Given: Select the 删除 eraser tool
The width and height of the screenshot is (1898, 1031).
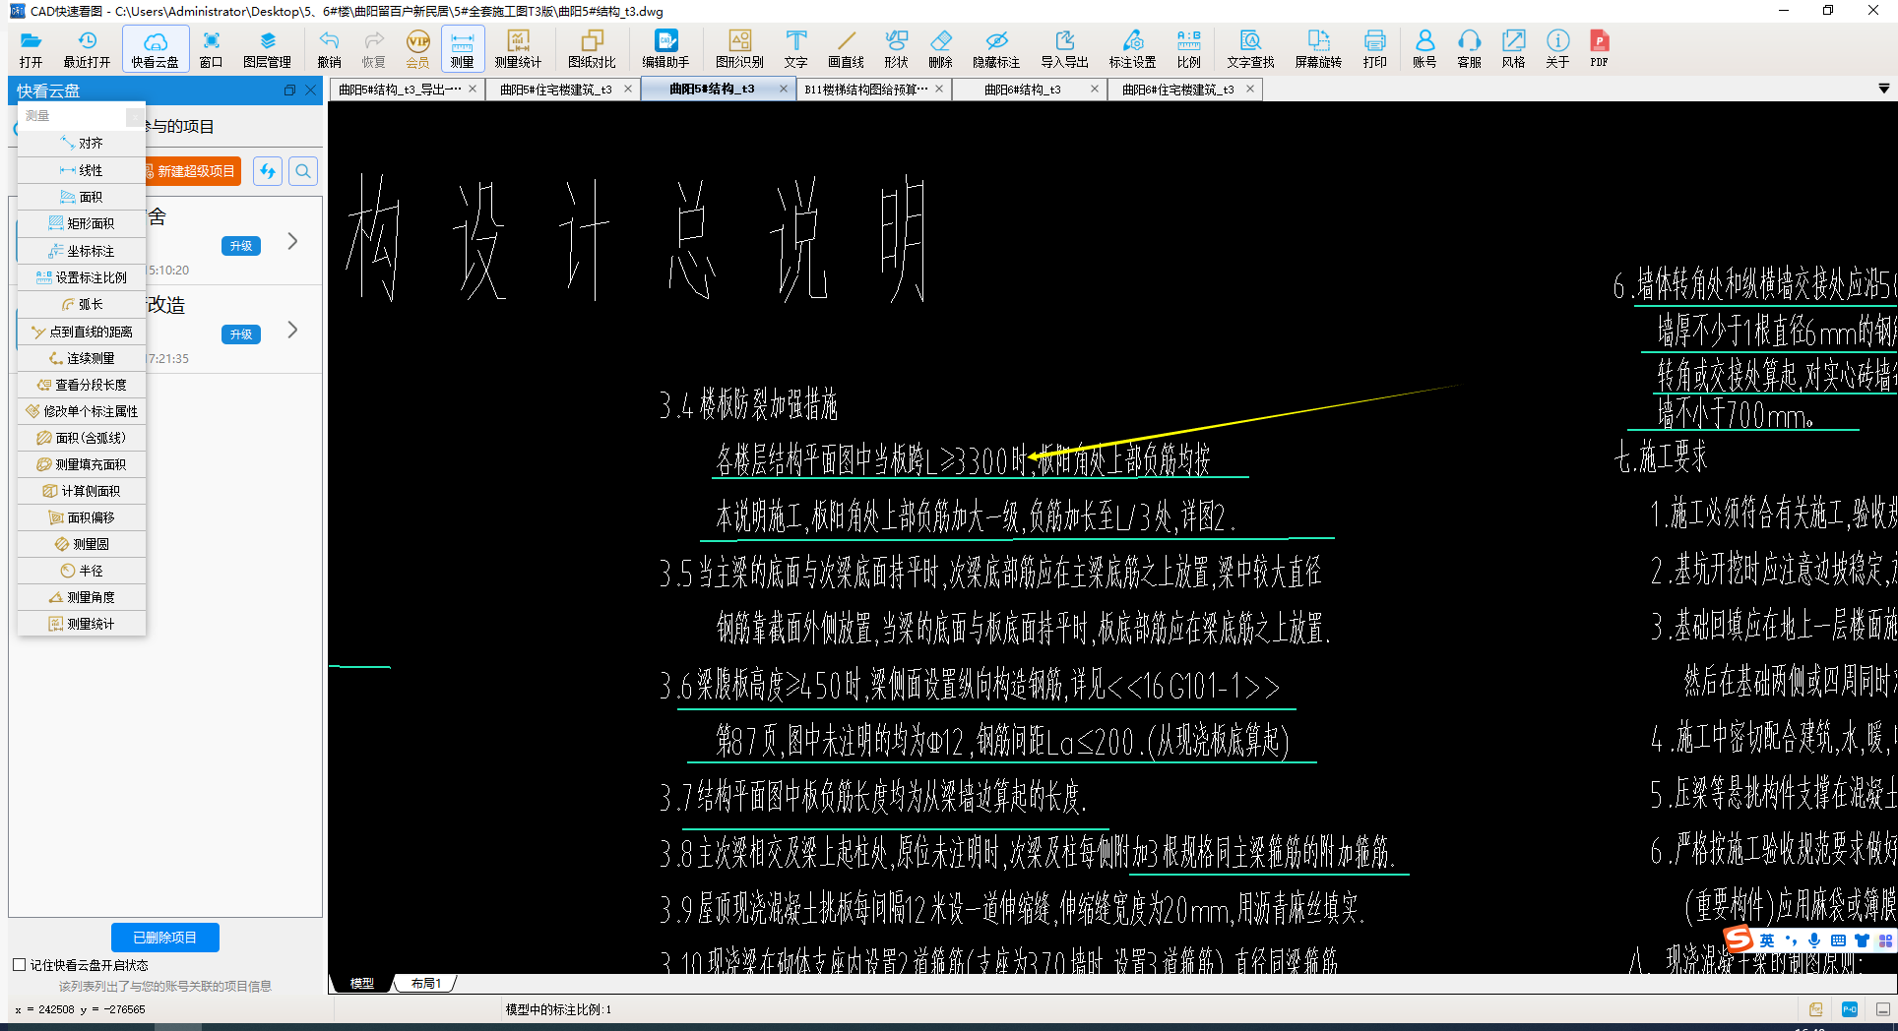Looking at the screenshot, I should pos(940,48).
